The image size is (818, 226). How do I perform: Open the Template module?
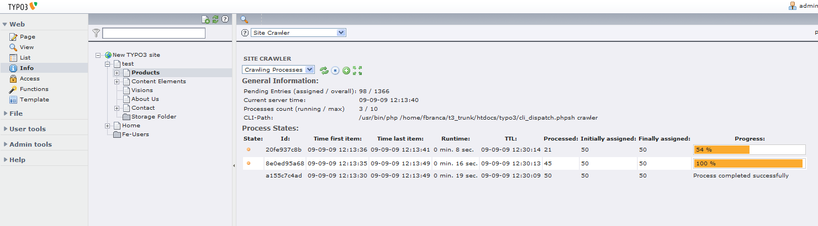tap(34, 100)
